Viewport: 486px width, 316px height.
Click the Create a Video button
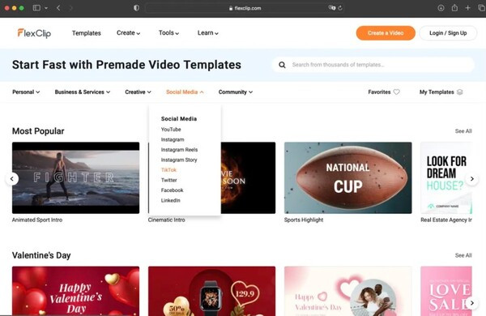pos(386,33)
